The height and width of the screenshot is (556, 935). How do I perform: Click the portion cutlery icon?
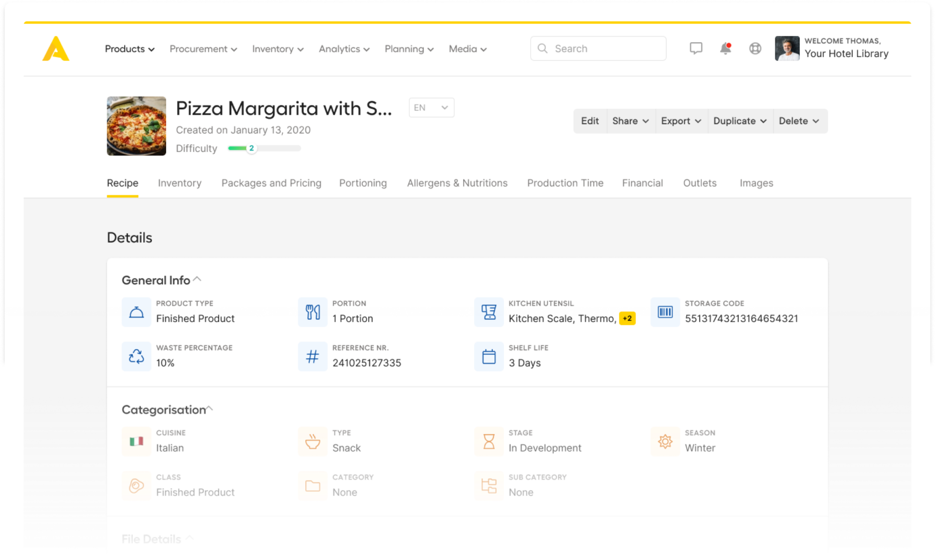click(x=312, y=311)
